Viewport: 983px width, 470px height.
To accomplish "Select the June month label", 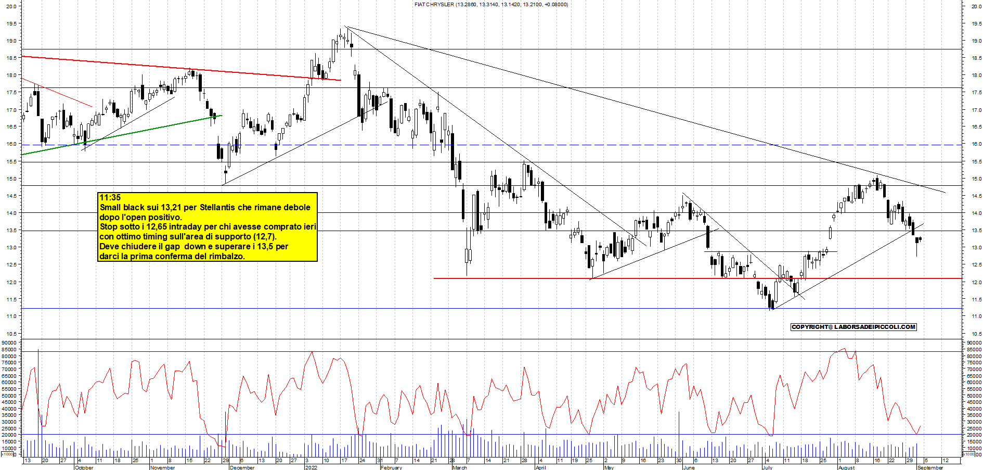I will pos(689,467).
